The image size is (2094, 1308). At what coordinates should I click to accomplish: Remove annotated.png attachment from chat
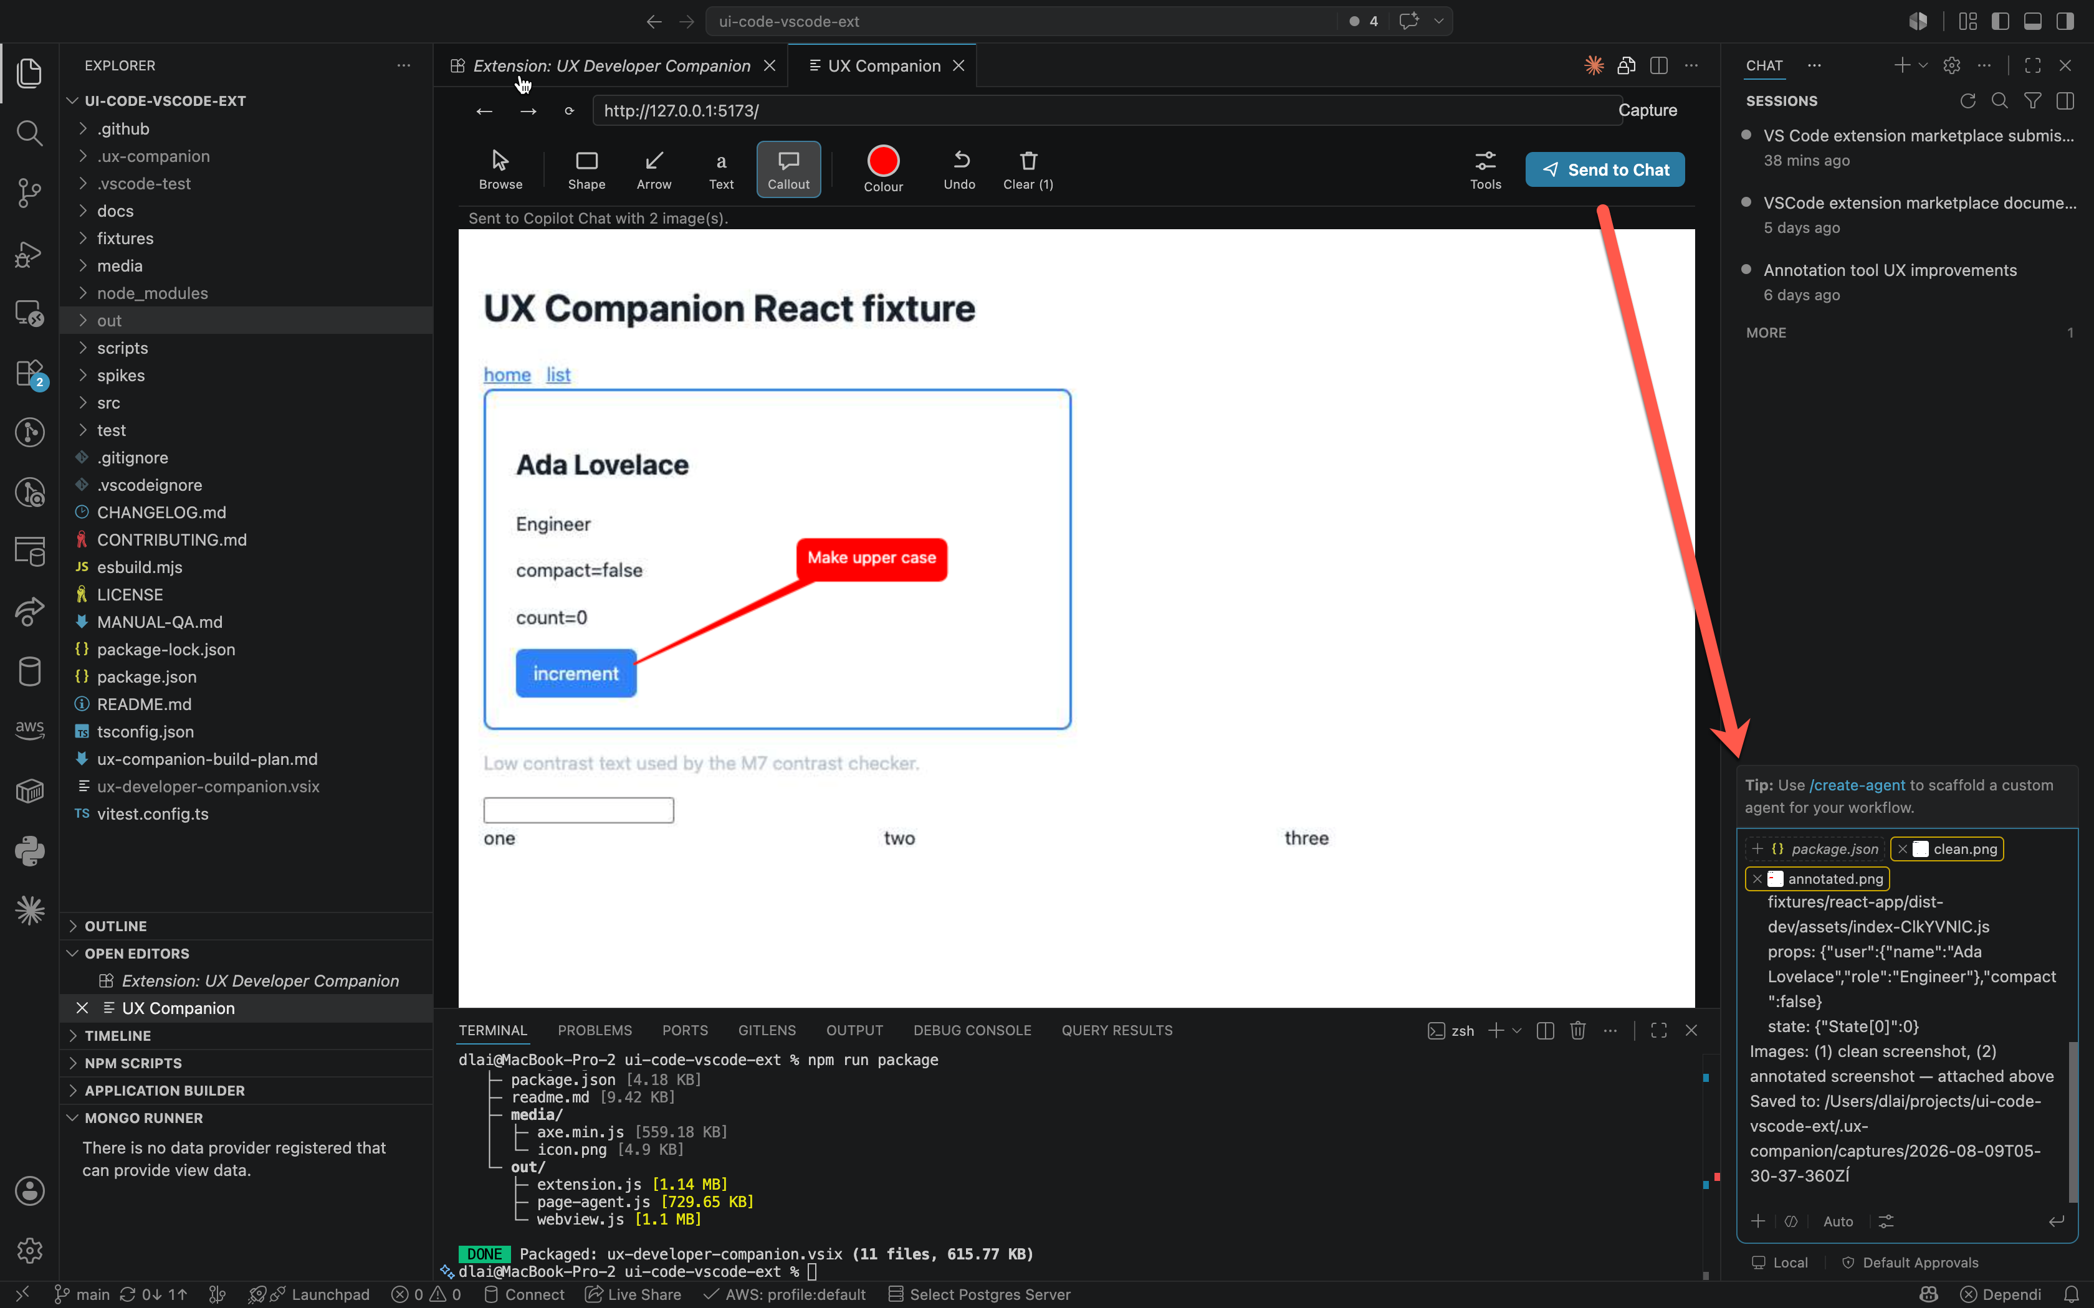[1757, 879]
